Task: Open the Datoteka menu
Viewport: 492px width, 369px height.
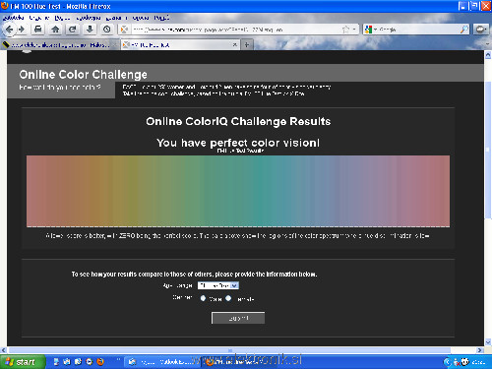Action: (14, 18)
